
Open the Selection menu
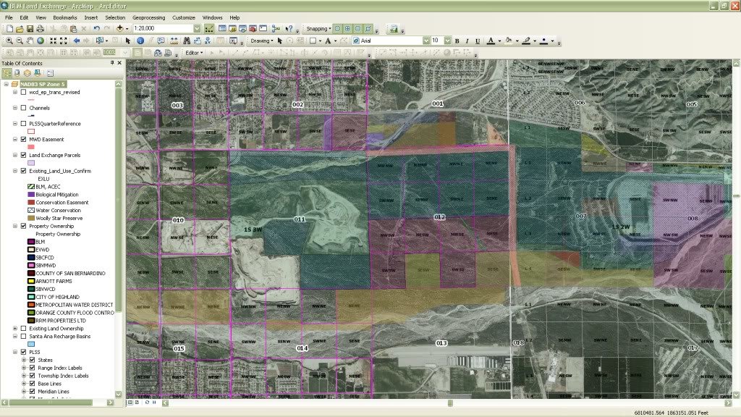(x=115, y=17)
